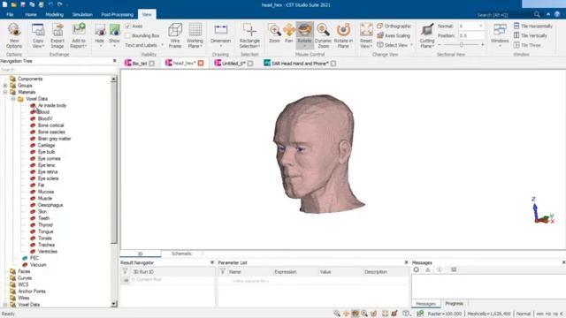Select the Pan mouse control
Image resolution: width=566 pixels, height=318 pixels.
[289, 34]
